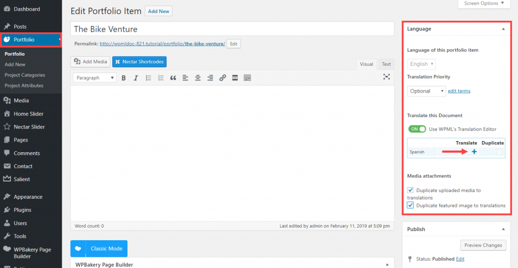Image resolution: width=518 pixels, height=268 pixels.
Task: Open Portfolio submenu item
Action: (x=15, y=54)
